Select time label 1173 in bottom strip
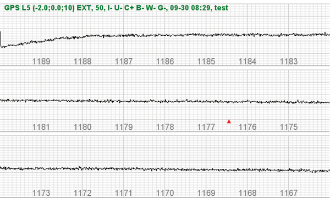This screenshot has width=330, height=198. [41, 193]
